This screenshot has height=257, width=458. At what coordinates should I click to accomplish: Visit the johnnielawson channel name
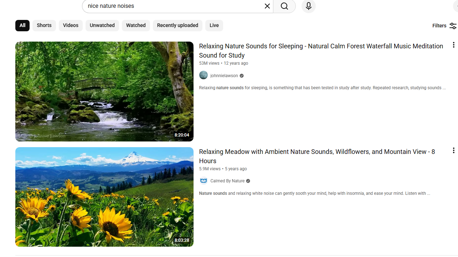tap(224, 76)
